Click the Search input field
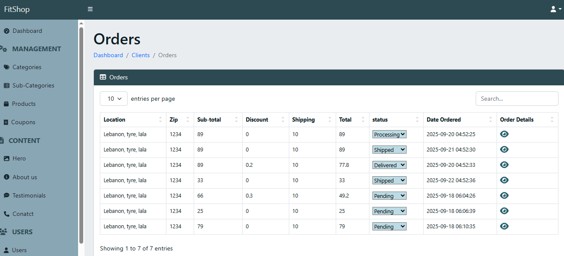 point(517,99)
